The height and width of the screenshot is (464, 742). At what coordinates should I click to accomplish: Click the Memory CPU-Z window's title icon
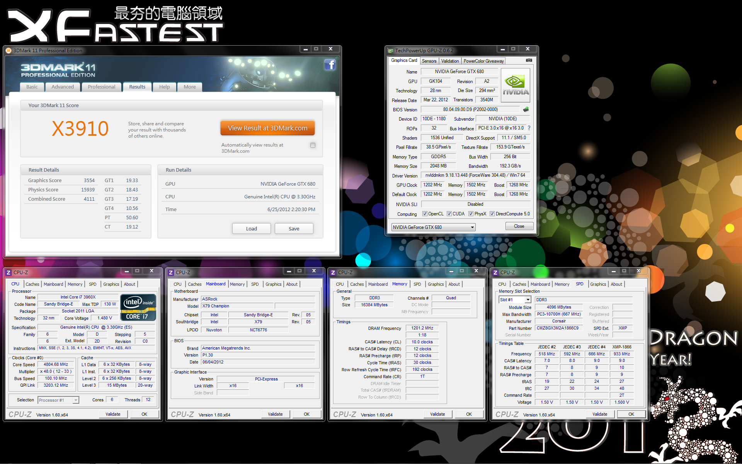[334, 272]
